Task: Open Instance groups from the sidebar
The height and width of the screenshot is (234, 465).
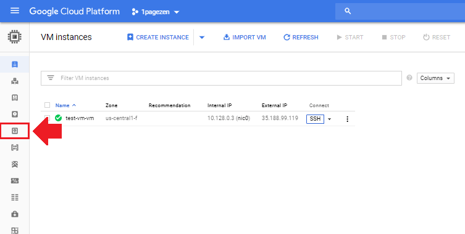Action: tap(15, 81)
